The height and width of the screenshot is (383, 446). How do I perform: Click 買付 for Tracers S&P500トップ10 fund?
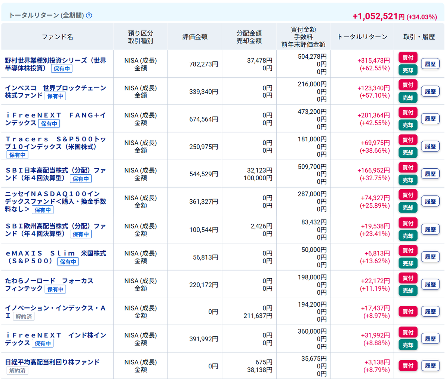(408, 140)
